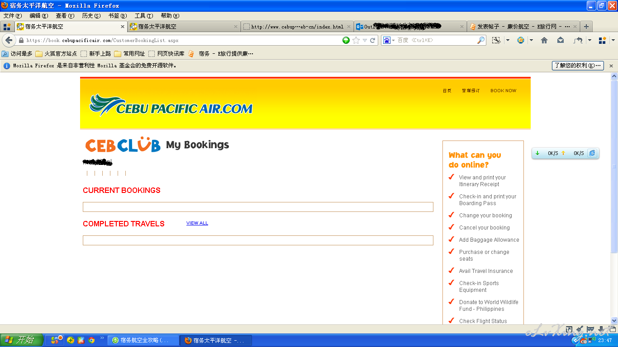618x347 pixels.
Task: Open the 文件 menu
Action: coord(12,16)
